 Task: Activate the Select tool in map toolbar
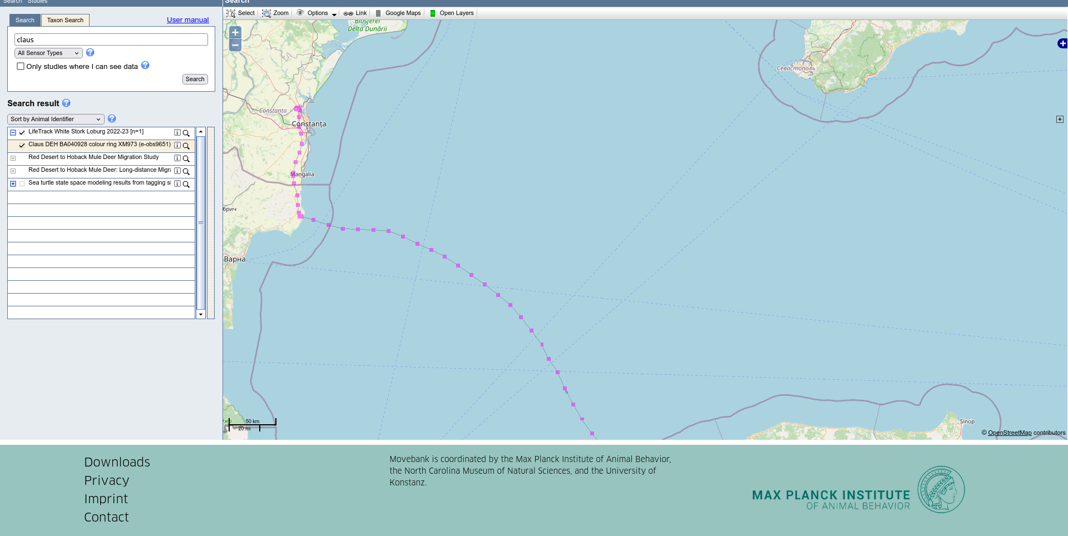[241, 13]
